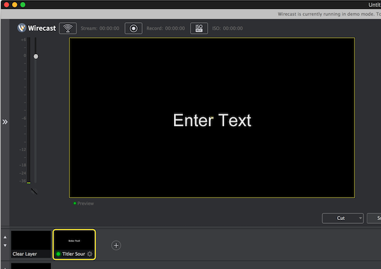The width and height of the screenshot is (381, 269).
Task: Click the Cut transition button
Action: click(340, 218)
